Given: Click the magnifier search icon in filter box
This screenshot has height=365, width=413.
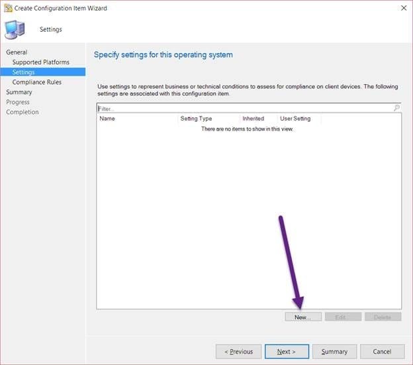Looking at the screenshot, I should tap(396, 108).
